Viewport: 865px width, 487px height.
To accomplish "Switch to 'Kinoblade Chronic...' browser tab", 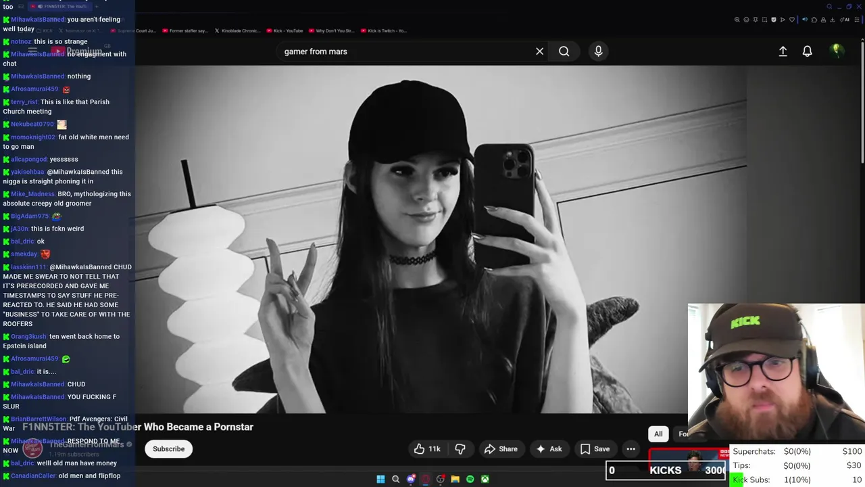I will [x=237, y=30].
